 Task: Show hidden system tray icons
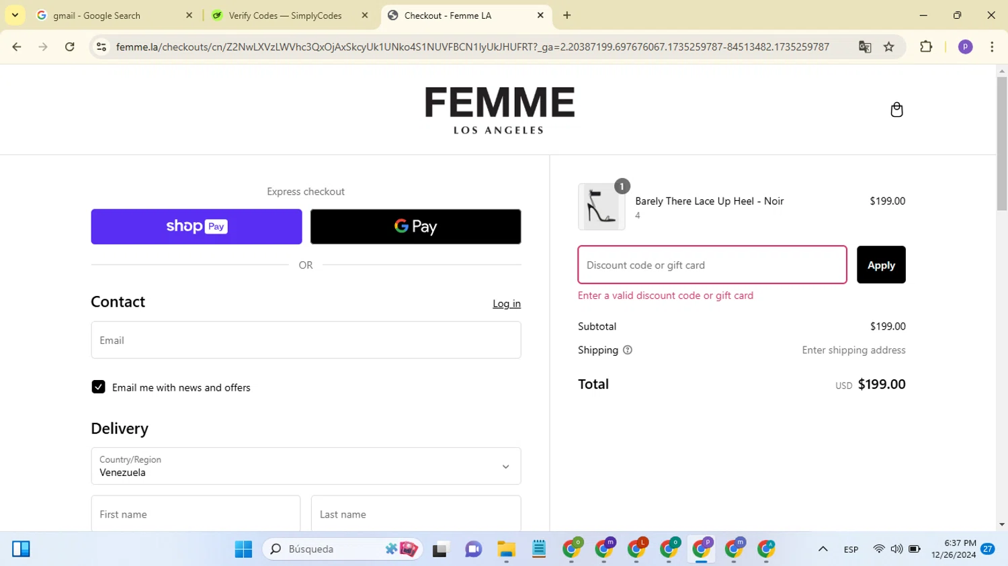pyautogui.click(x=823, y=549)
